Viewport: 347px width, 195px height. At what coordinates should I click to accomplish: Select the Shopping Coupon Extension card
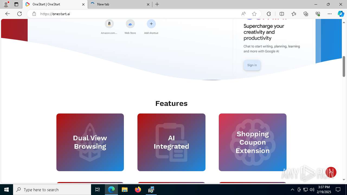tap(253, 142)
